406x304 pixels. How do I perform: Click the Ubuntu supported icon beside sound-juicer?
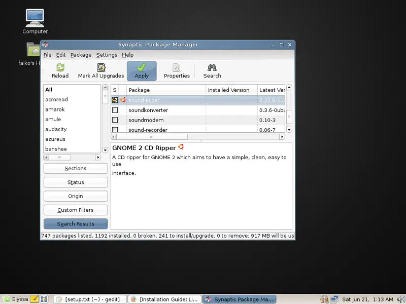click(123, 100)
